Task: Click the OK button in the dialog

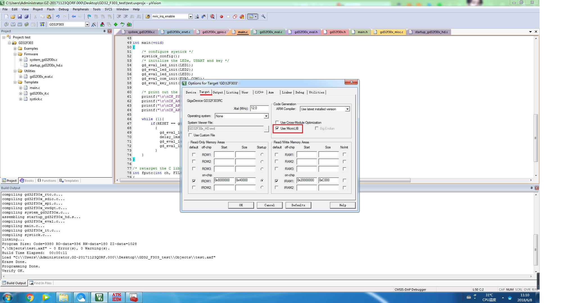Action: click(241, 205)
